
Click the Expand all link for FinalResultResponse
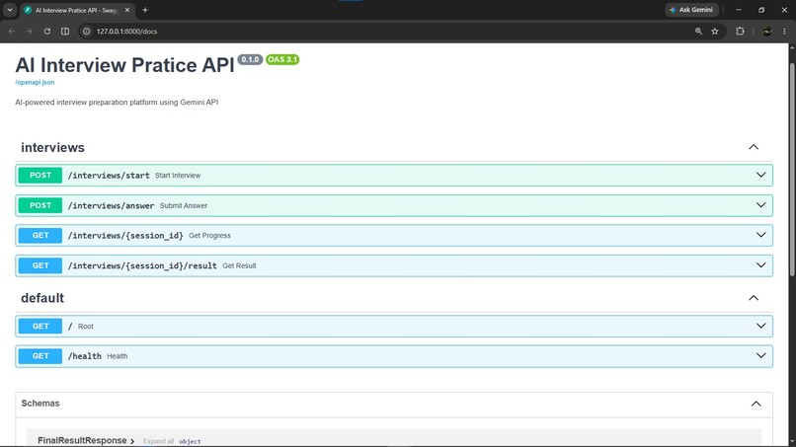click(158, 441)
